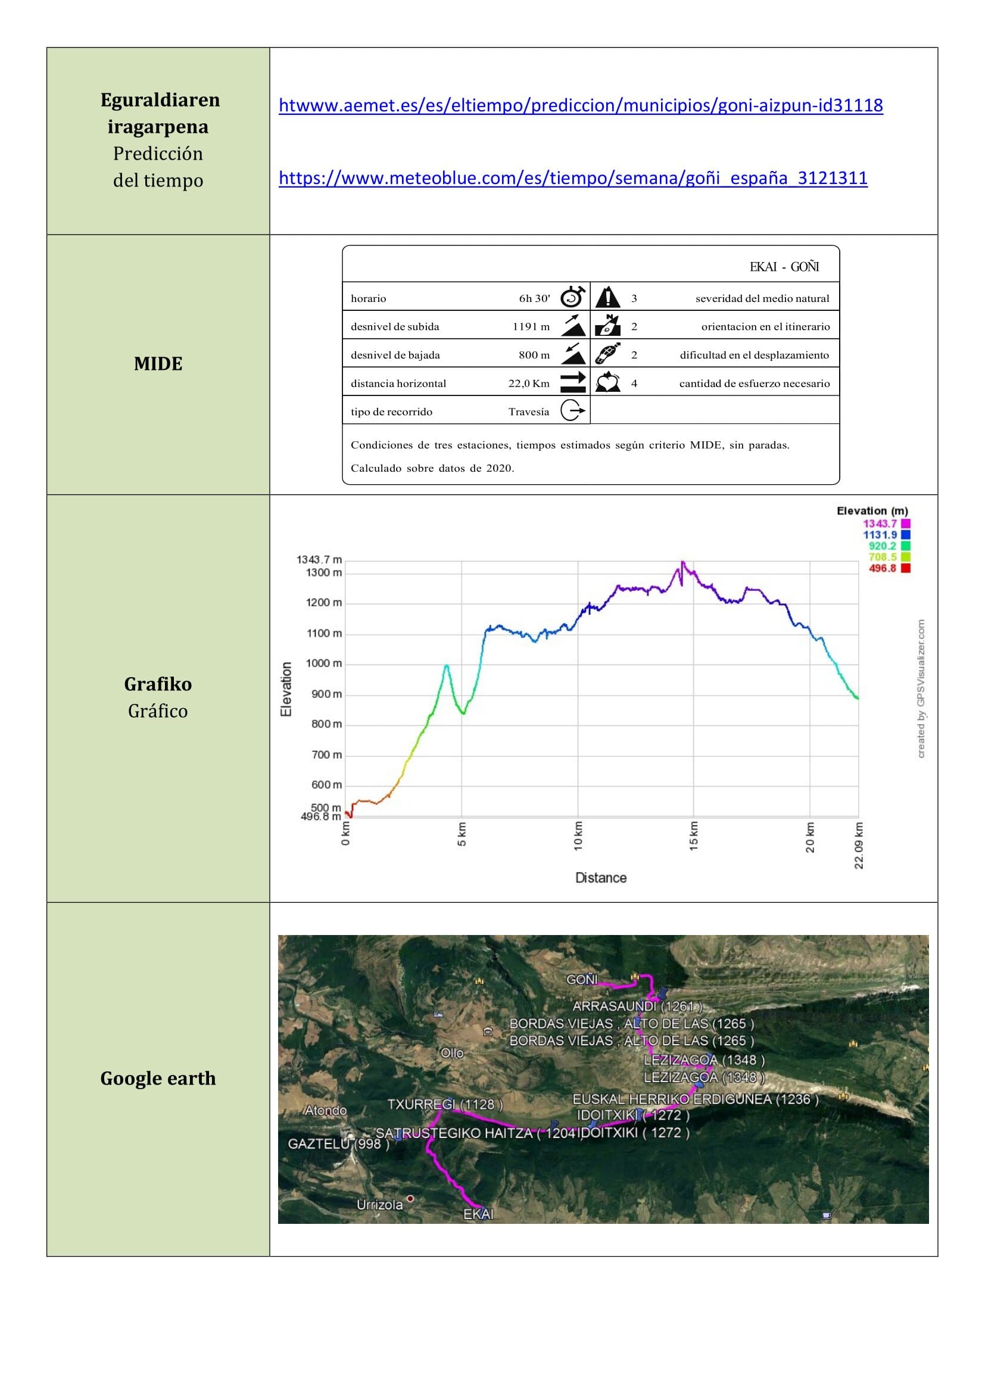Click the double-arrow horizontal distance icon
Viewport: 985px width, 1393px height.
point(572,382)
